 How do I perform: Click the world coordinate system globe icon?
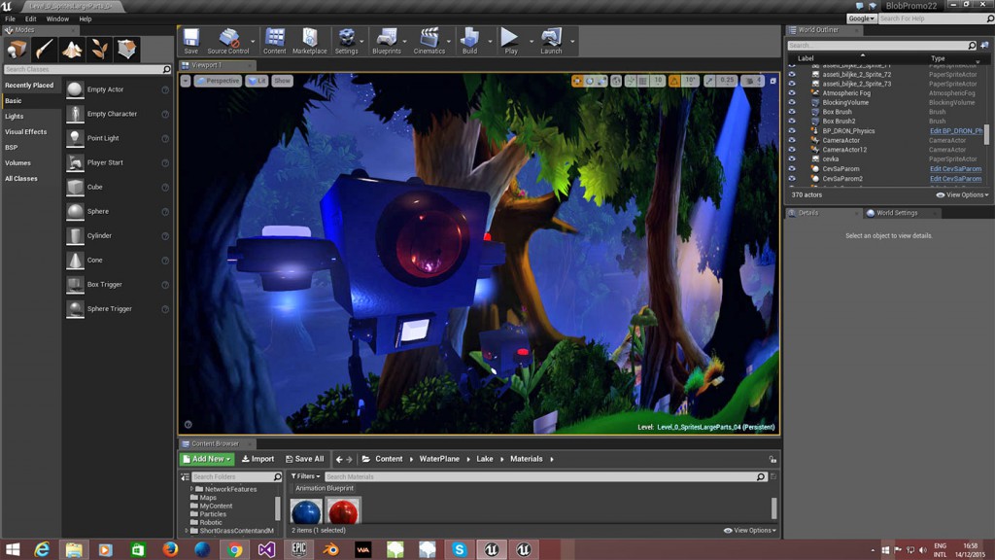pyautogui.click(x=616, y=81)
